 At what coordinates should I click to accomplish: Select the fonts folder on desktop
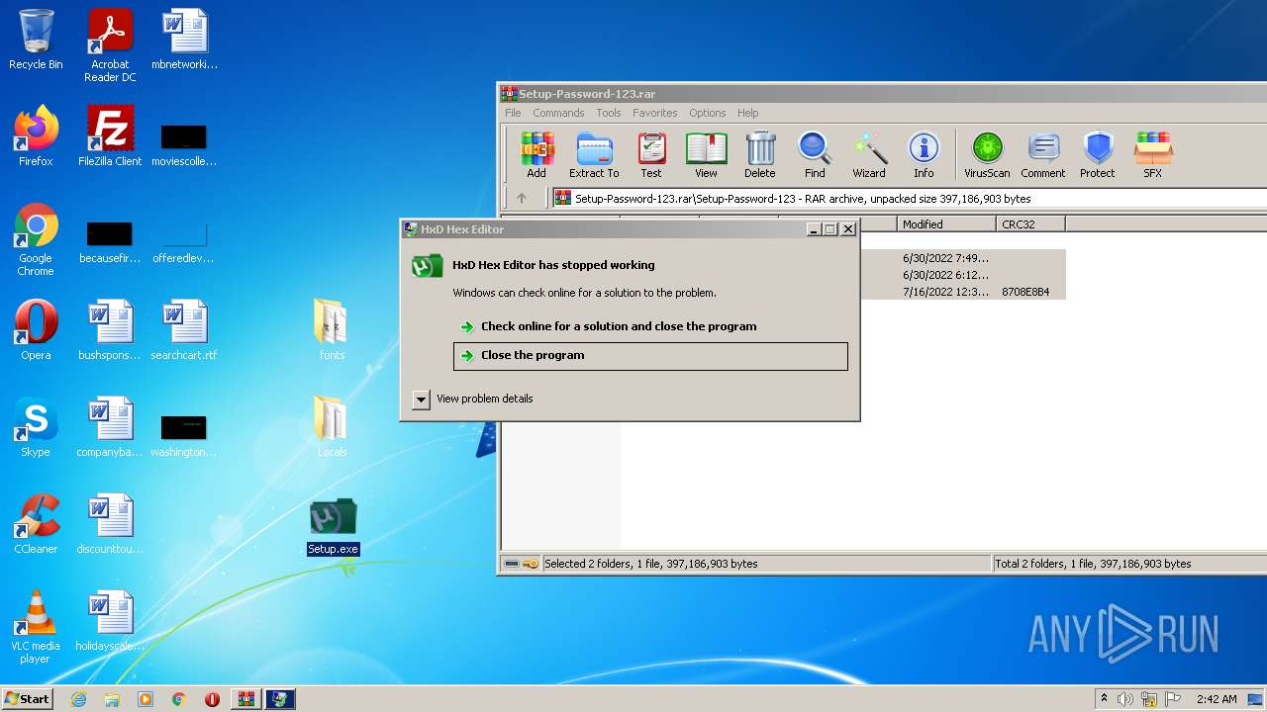[332, 330]
